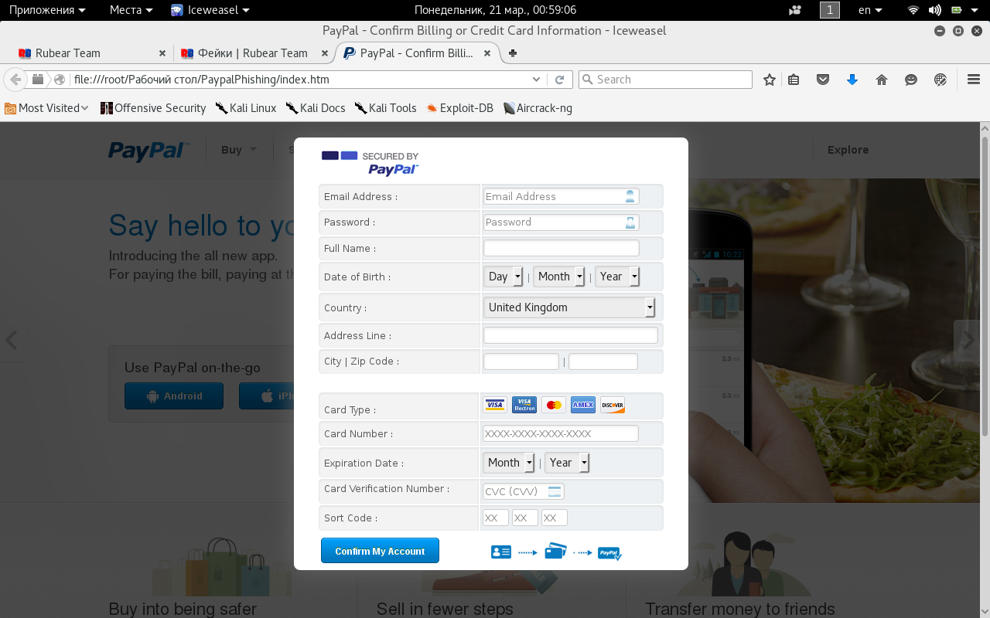
Task: Open the Day dropdown for Date of Birth
Action: tap(504, 277)
